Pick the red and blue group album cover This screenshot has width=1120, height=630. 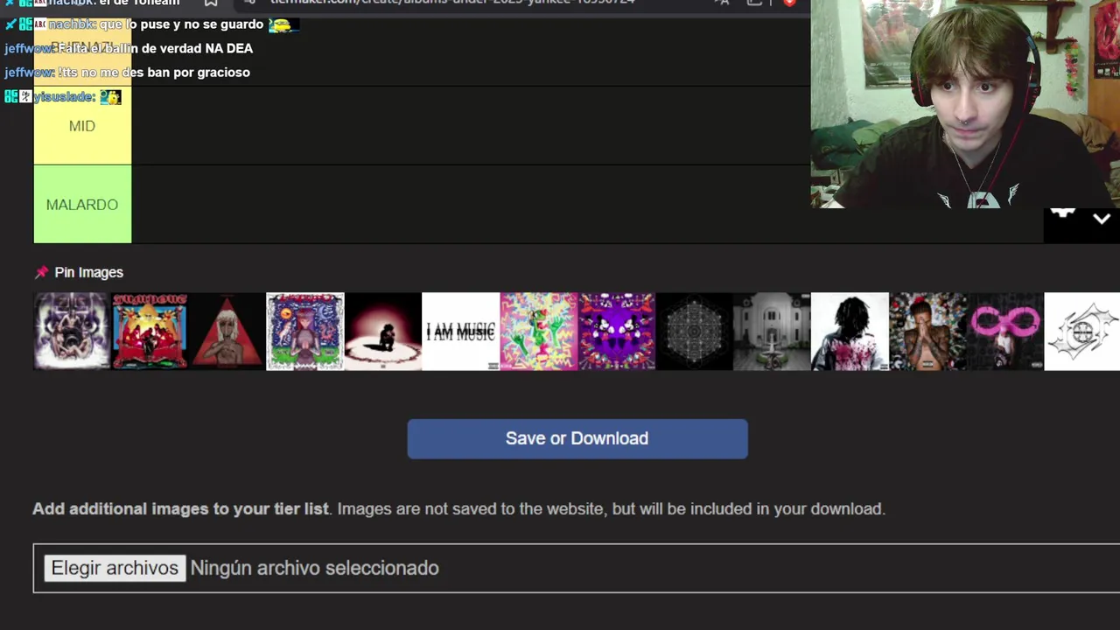tap(150, 332)
